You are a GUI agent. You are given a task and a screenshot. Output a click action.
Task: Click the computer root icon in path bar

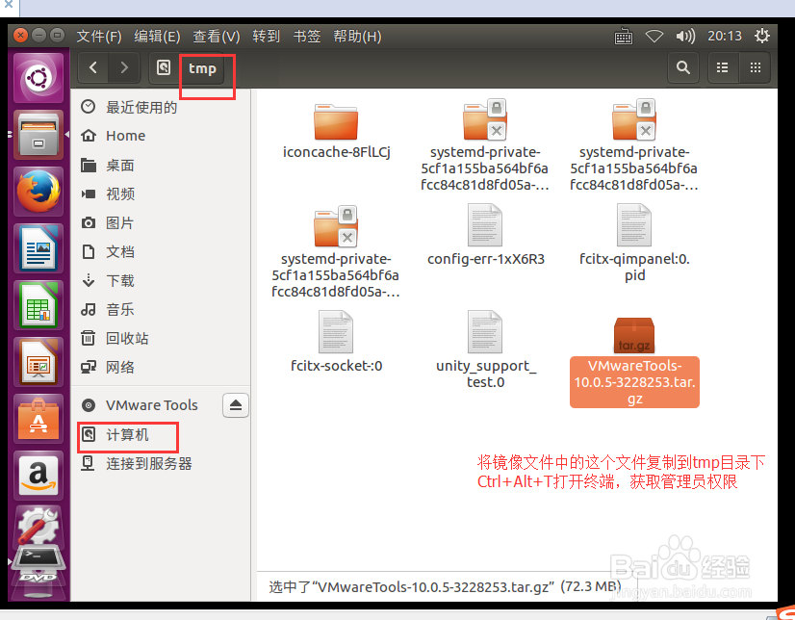[x=164, y=67]
